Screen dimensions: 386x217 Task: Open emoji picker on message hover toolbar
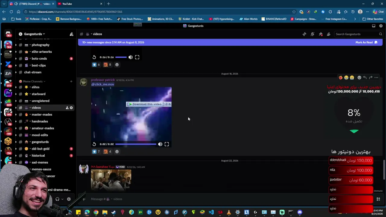pyautogui.click(x=359, y=78)
